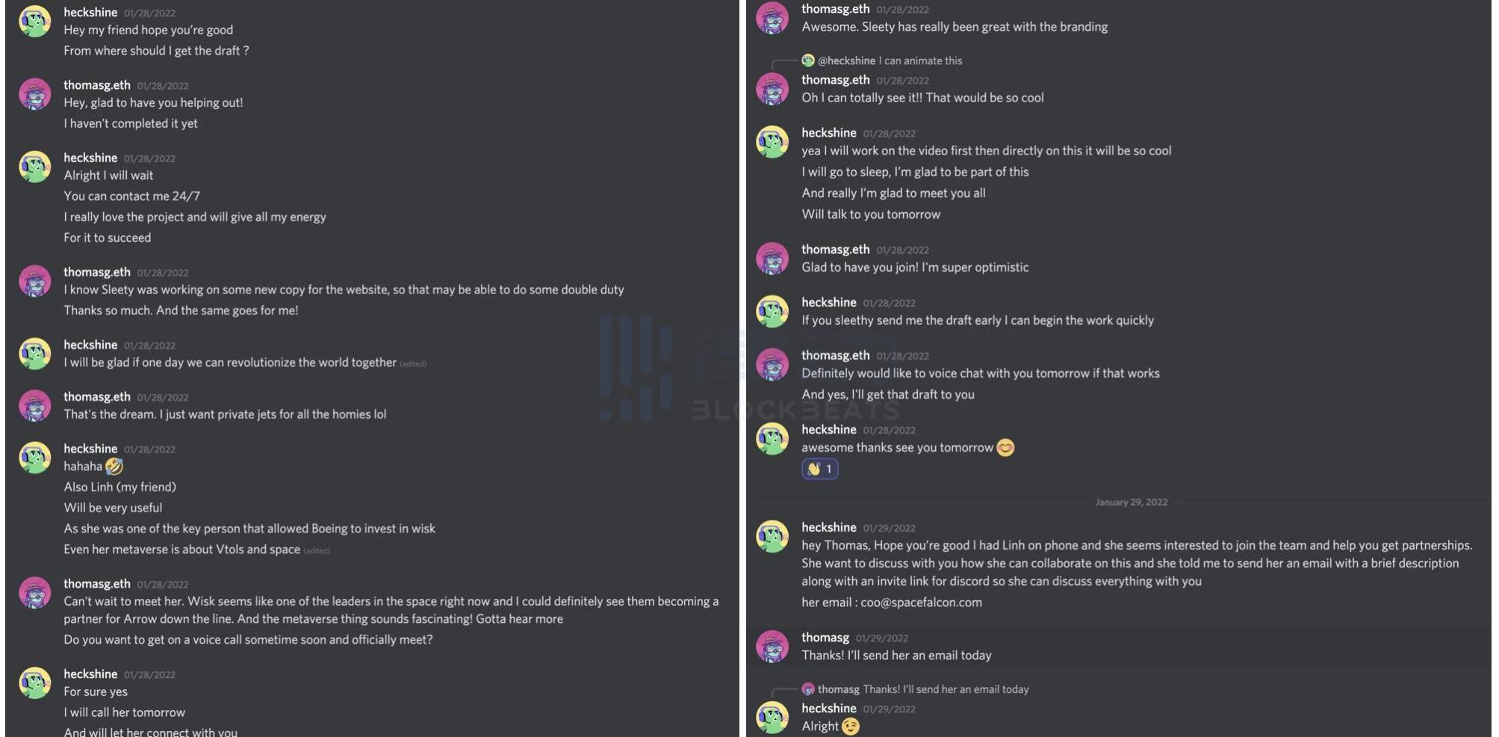Click small heckshine avatar in "I can animate this" reply
The height and width of the screenshot is (737, 1499).
click(x=808, y=60)
